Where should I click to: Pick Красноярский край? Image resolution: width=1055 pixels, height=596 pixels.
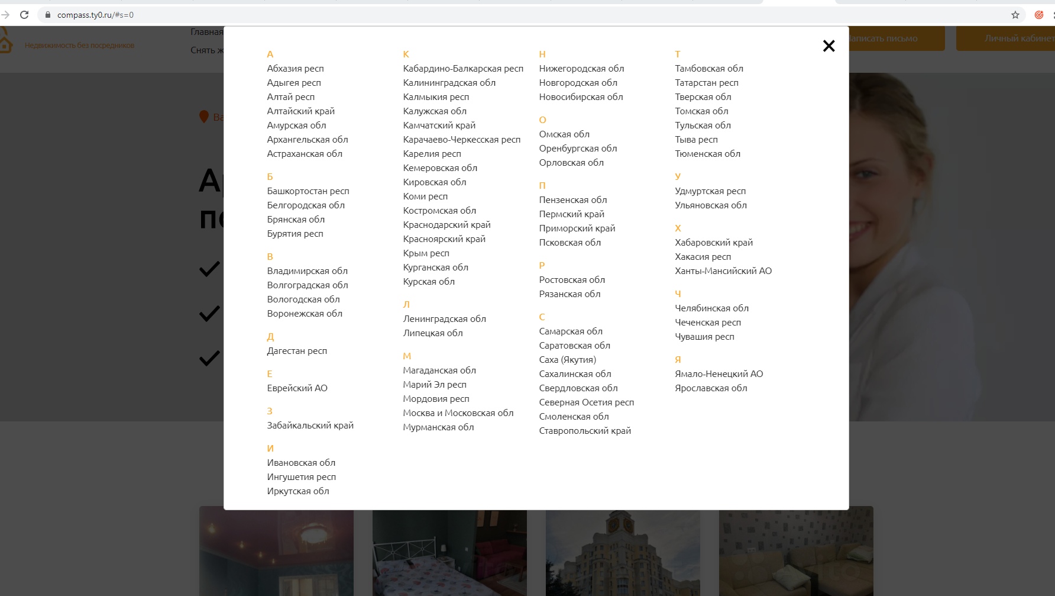pos(444,239)
